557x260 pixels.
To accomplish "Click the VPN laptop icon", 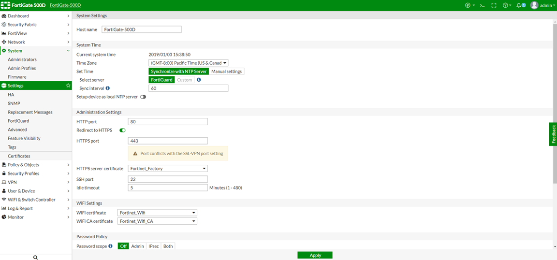I will pos(4,182).
